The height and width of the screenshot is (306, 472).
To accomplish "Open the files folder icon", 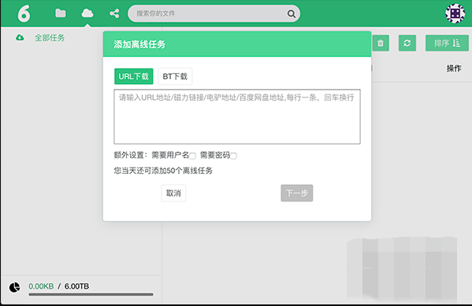I will pyautogui.click(x=61, y=13).
